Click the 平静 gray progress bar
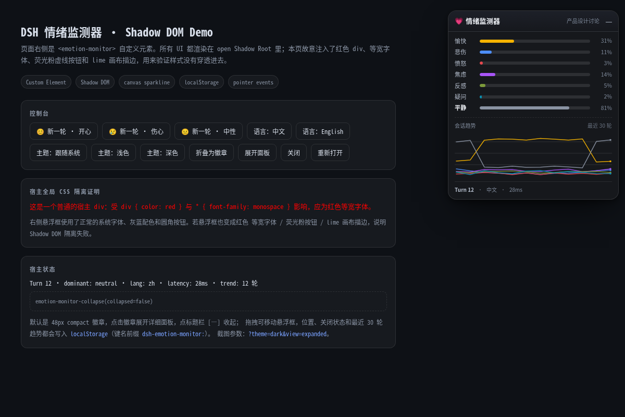 tap(535, 108)
